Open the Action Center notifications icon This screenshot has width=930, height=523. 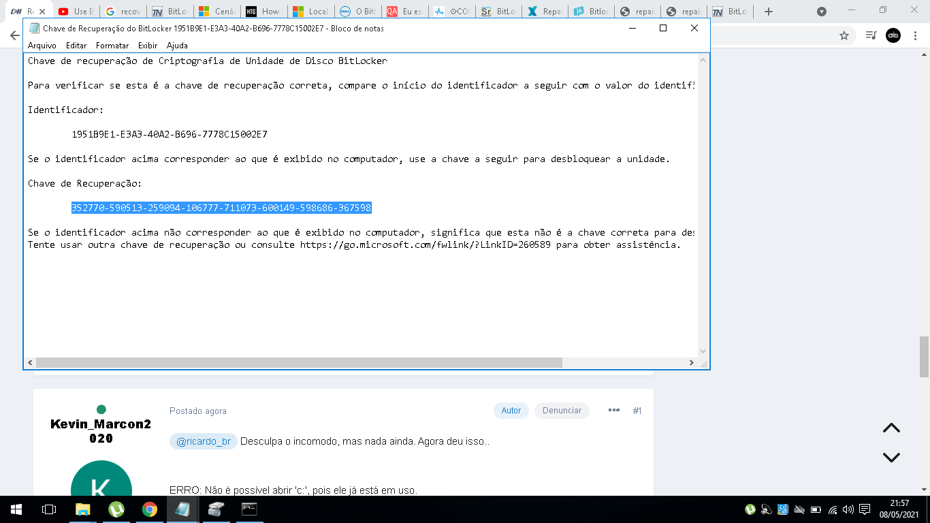[x=865, y=509]
